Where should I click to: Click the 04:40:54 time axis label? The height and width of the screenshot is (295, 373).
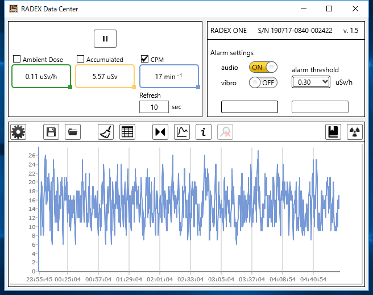coord(313,279)
